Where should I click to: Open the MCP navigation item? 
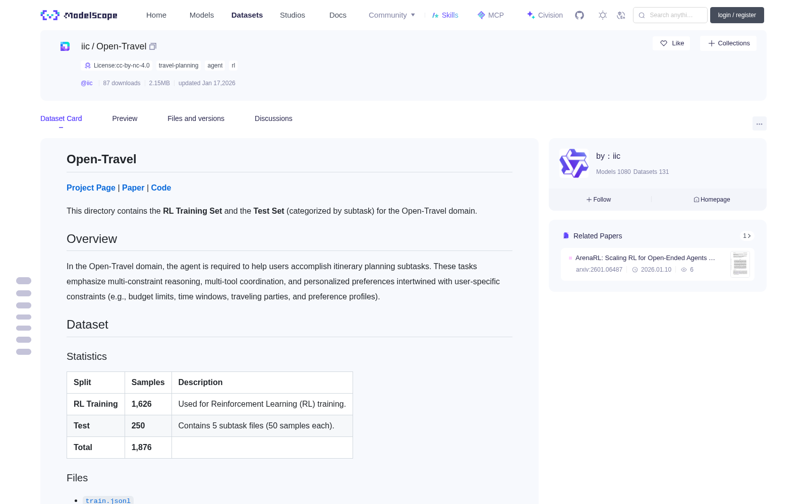(491, 15)
